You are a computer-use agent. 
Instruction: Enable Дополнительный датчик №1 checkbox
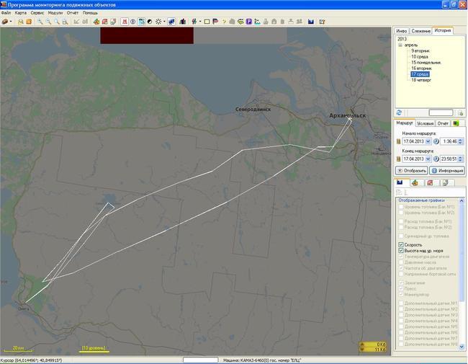point(401,304)
